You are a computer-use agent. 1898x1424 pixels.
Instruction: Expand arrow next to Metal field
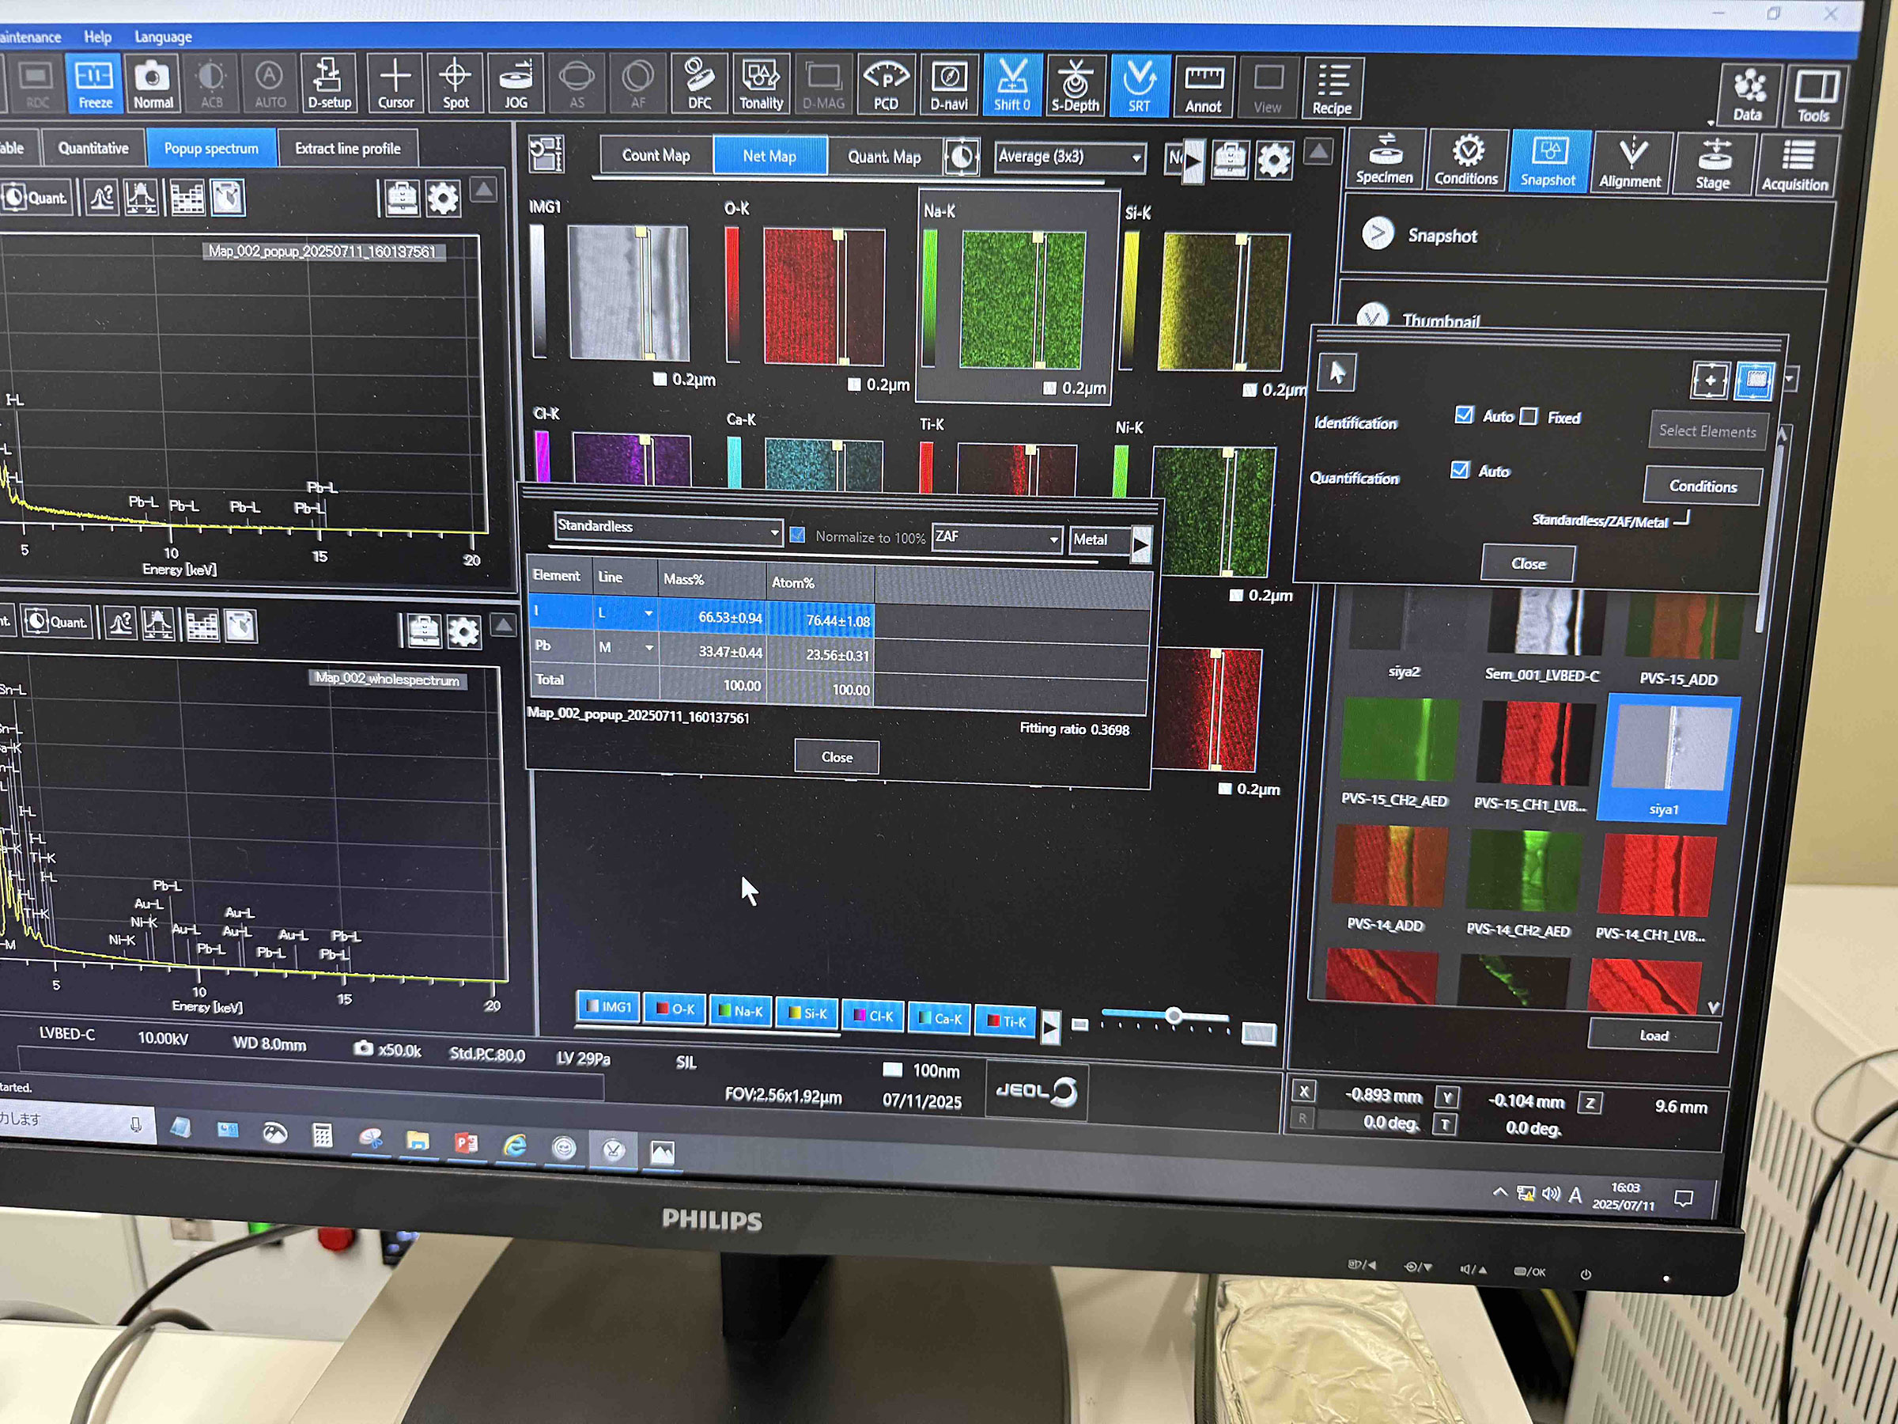[x=1141, y=545]
